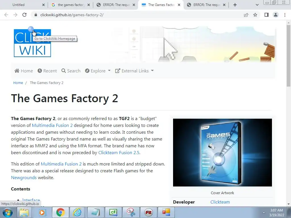
Task: Click the Chrome taskbar icon
Action: [x=60, y=212]
